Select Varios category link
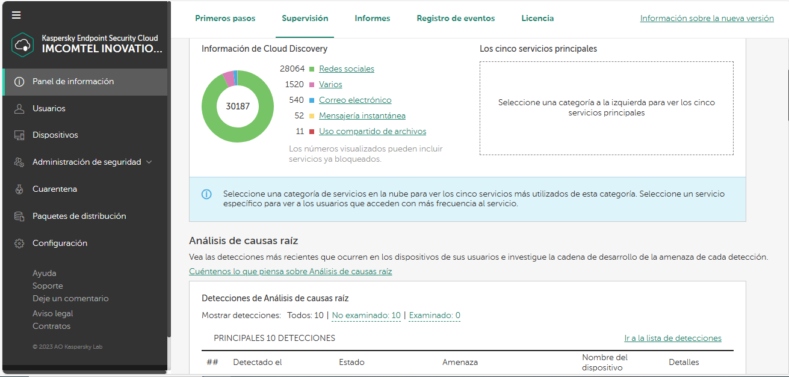Image resolution: width=789 pixels, height=377 pixels. 330,85
